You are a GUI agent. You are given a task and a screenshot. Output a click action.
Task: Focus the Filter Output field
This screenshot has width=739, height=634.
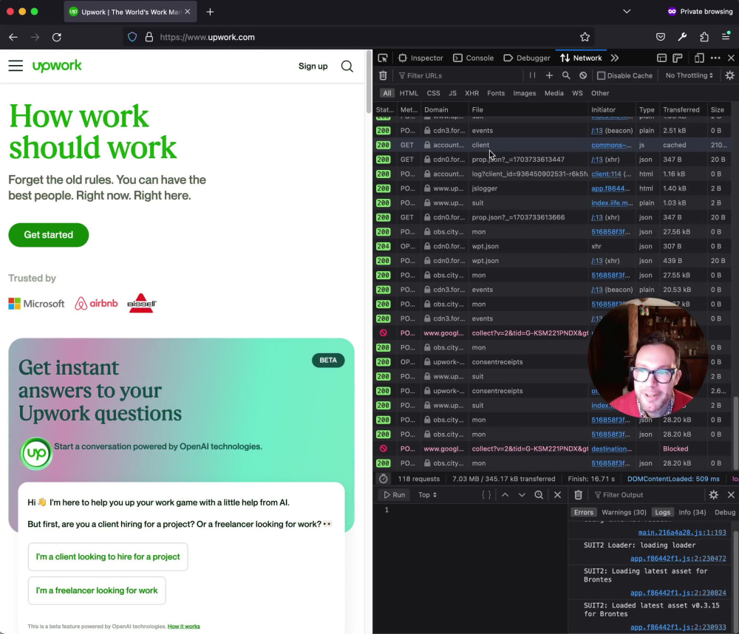pos(648,495)
